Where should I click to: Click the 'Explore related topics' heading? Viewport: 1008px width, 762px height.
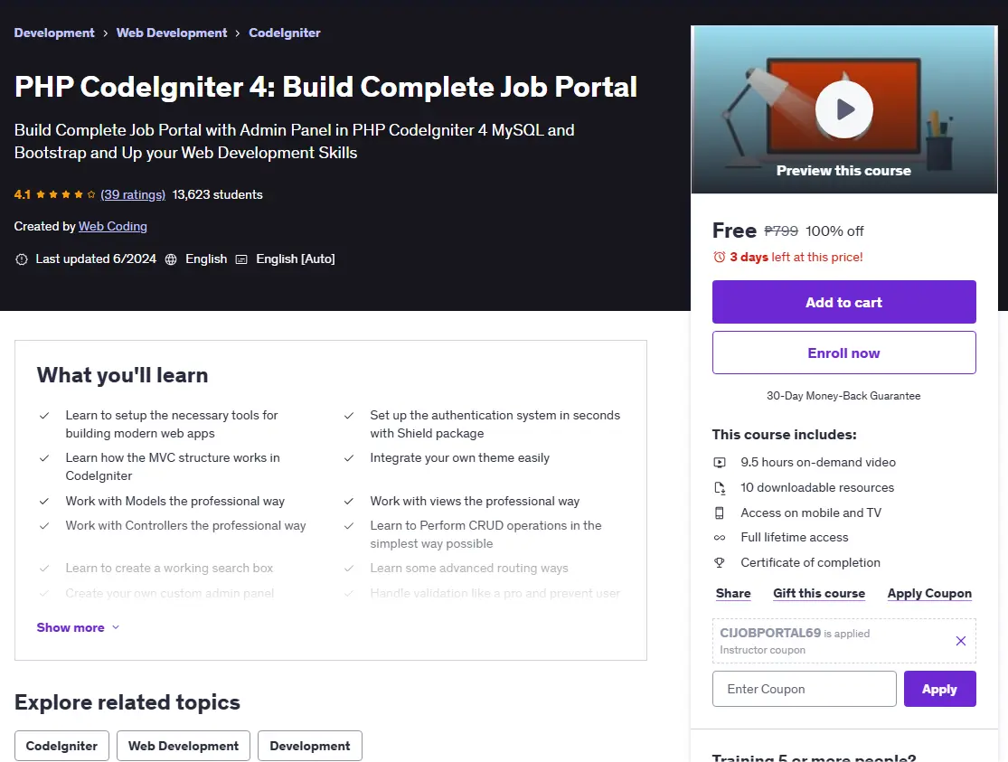127,702
